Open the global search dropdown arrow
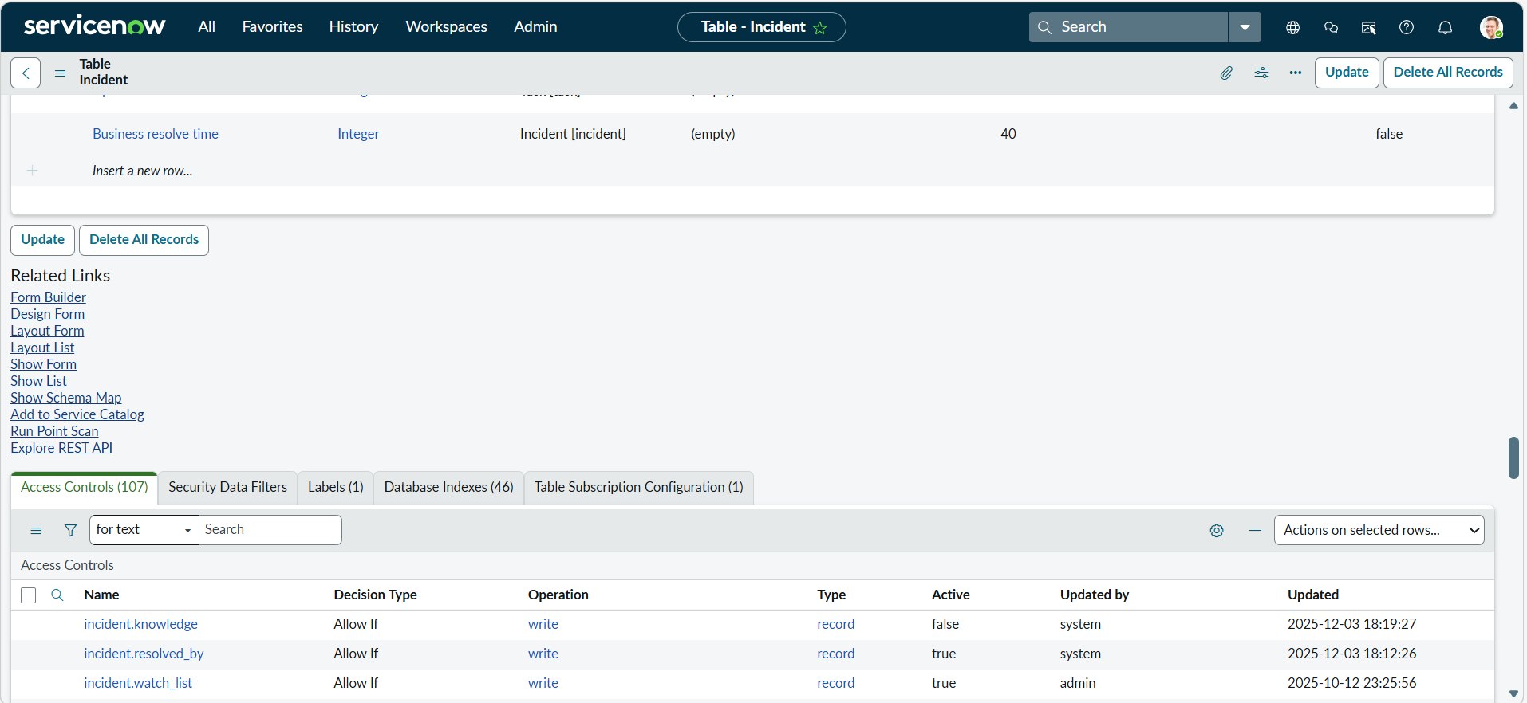The image size is (1527, 703). tap(1245, 27)
